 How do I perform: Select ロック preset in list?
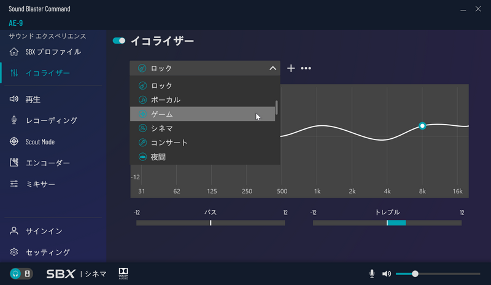coord(203,85)
